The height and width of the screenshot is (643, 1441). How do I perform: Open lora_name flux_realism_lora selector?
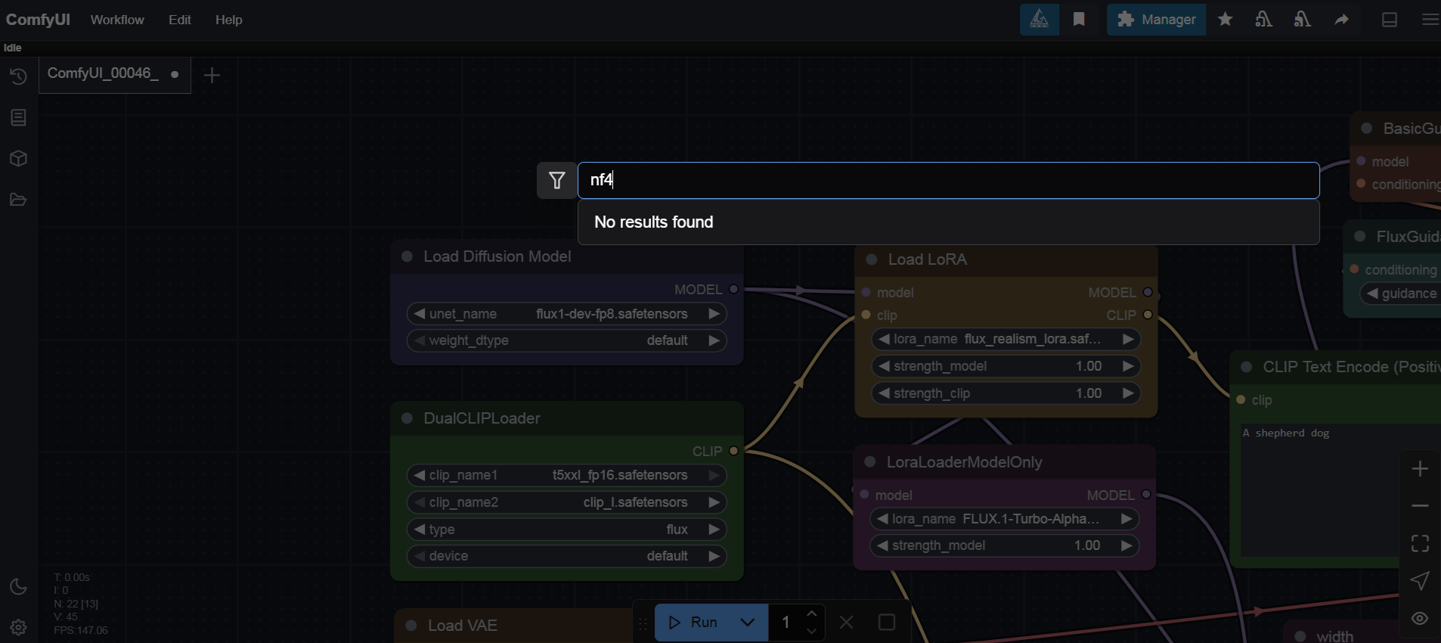click(1005, 340)
